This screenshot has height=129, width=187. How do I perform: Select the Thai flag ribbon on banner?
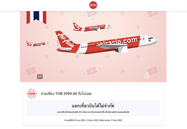[x=36, y=17]
